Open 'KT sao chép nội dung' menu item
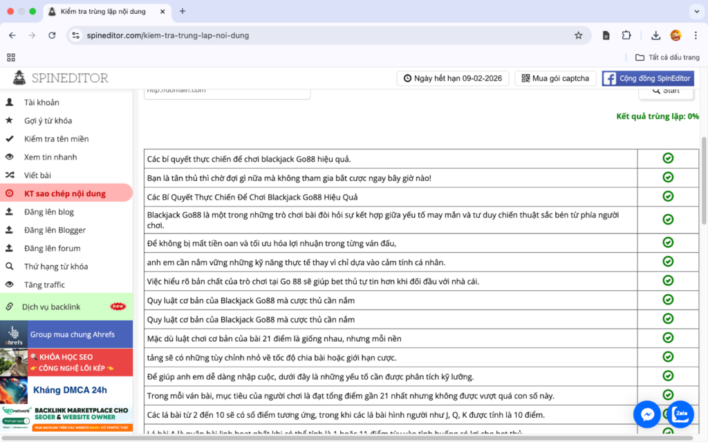This screenshot has width=708, height=442. point(65,193)
